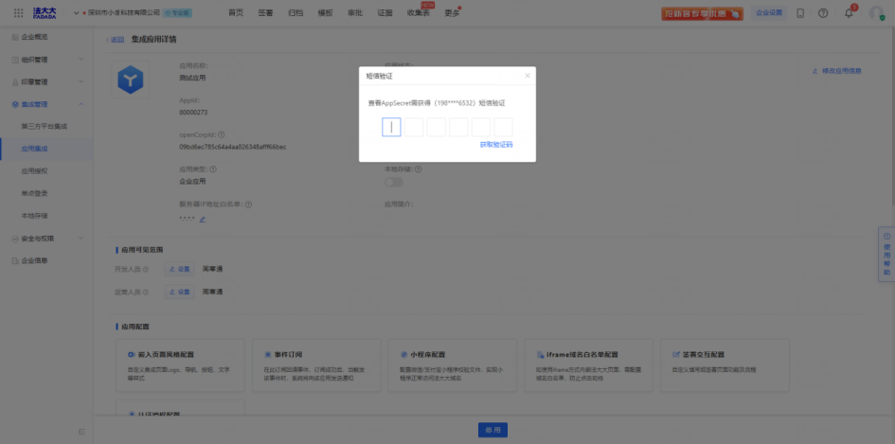This screenshot has width=895, height=444.
Task: Click 获取验证码 link in dialog
Action: point(496,145)
